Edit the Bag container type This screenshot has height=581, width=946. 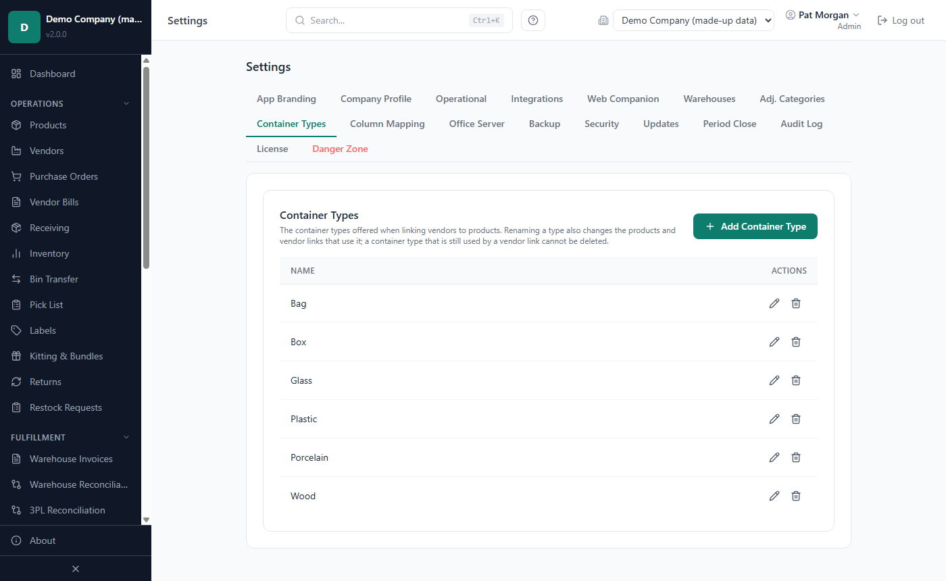(774, 303)
